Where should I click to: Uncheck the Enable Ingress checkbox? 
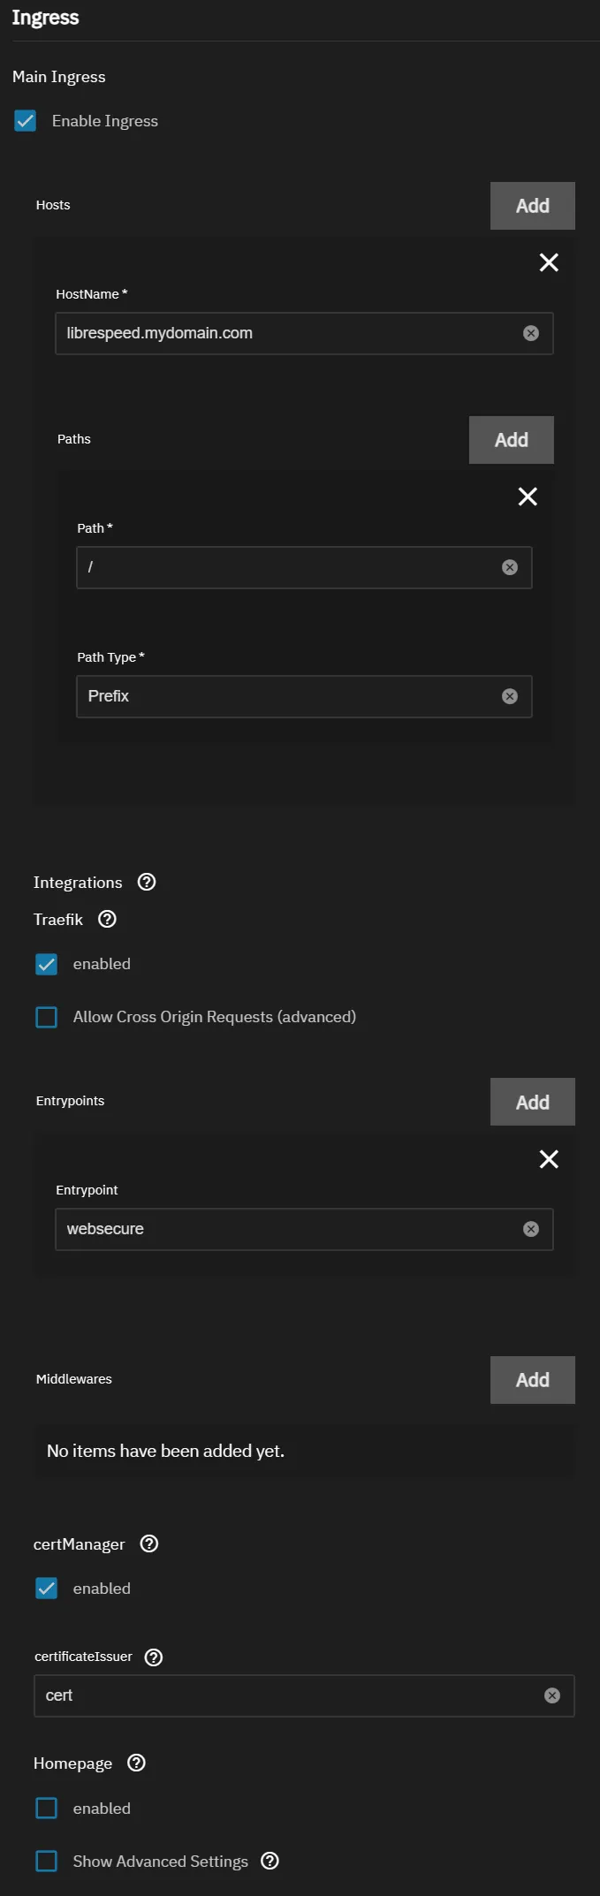click(x=23, y=121)
